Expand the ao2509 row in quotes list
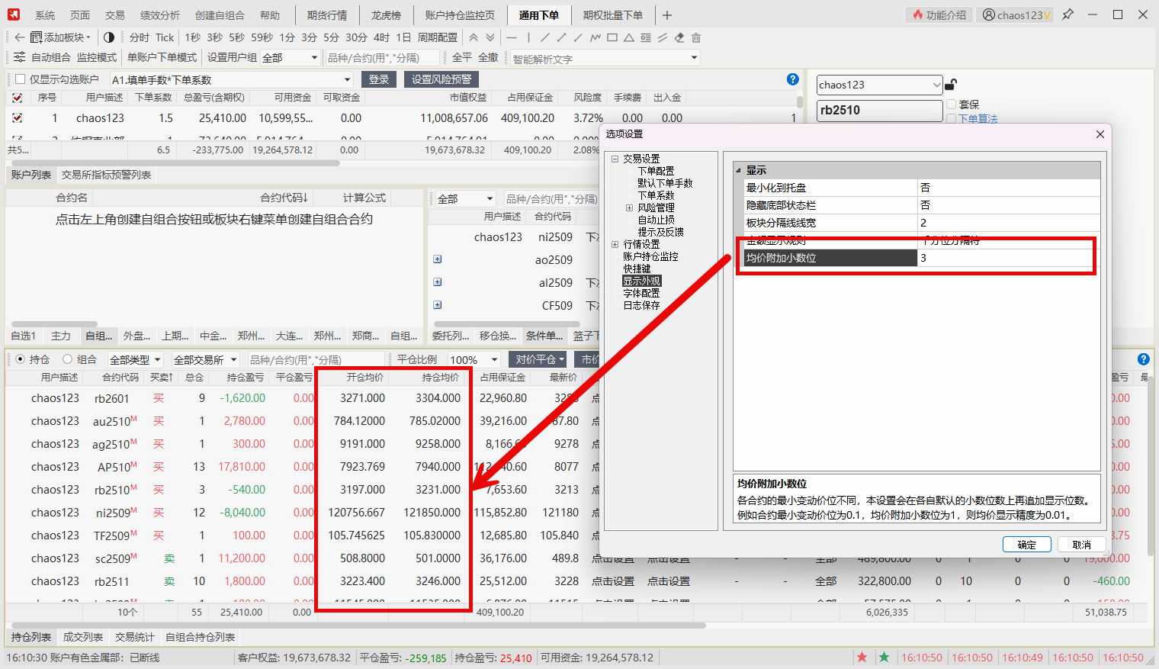 (438, 259)
